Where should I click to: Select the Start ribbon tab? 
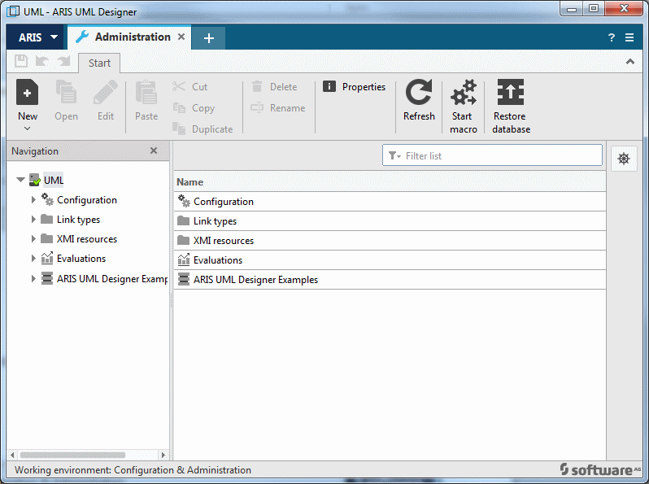99,63
